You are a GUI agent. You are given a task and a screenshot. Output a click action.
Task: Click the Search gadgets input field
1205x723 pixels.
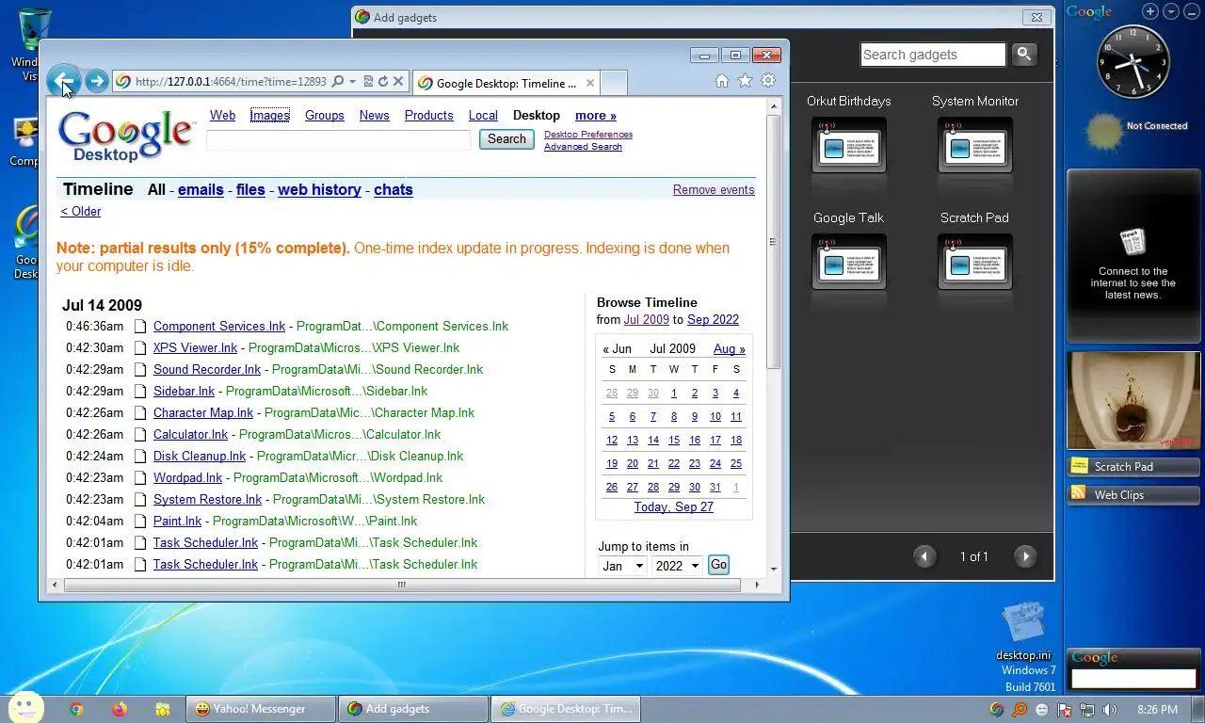(x=934, y=55)
